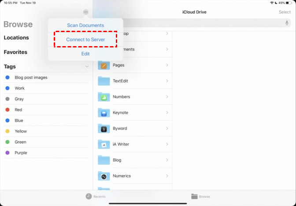296x206 pixels.
Task: Tap the Gray tag label
Action: click(19, 99)
